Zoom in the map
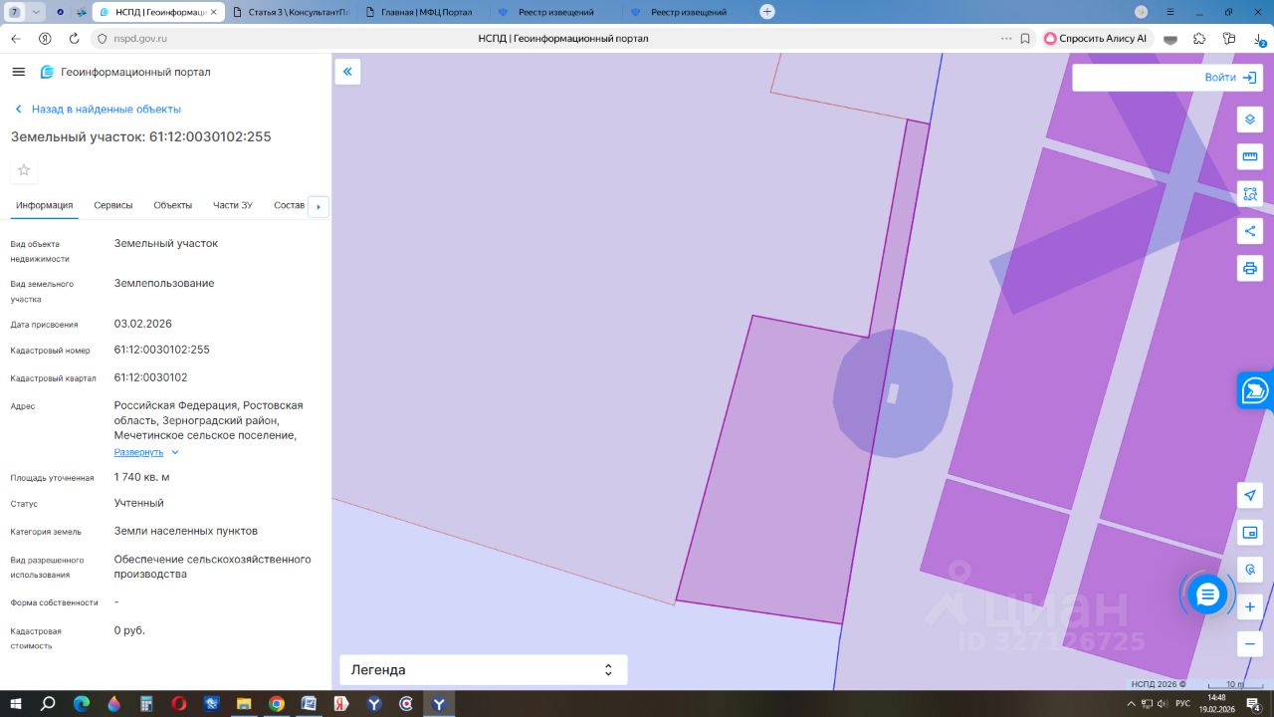This screenshot has height=717, width=1274. coord(1250,606)
